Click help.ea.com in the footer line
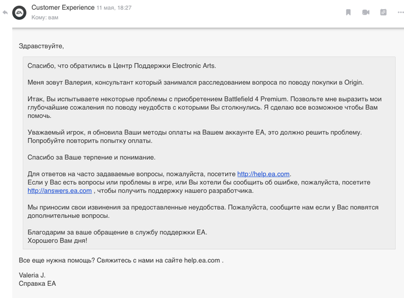This screenshot has height=298, width=404. [202, 260]
